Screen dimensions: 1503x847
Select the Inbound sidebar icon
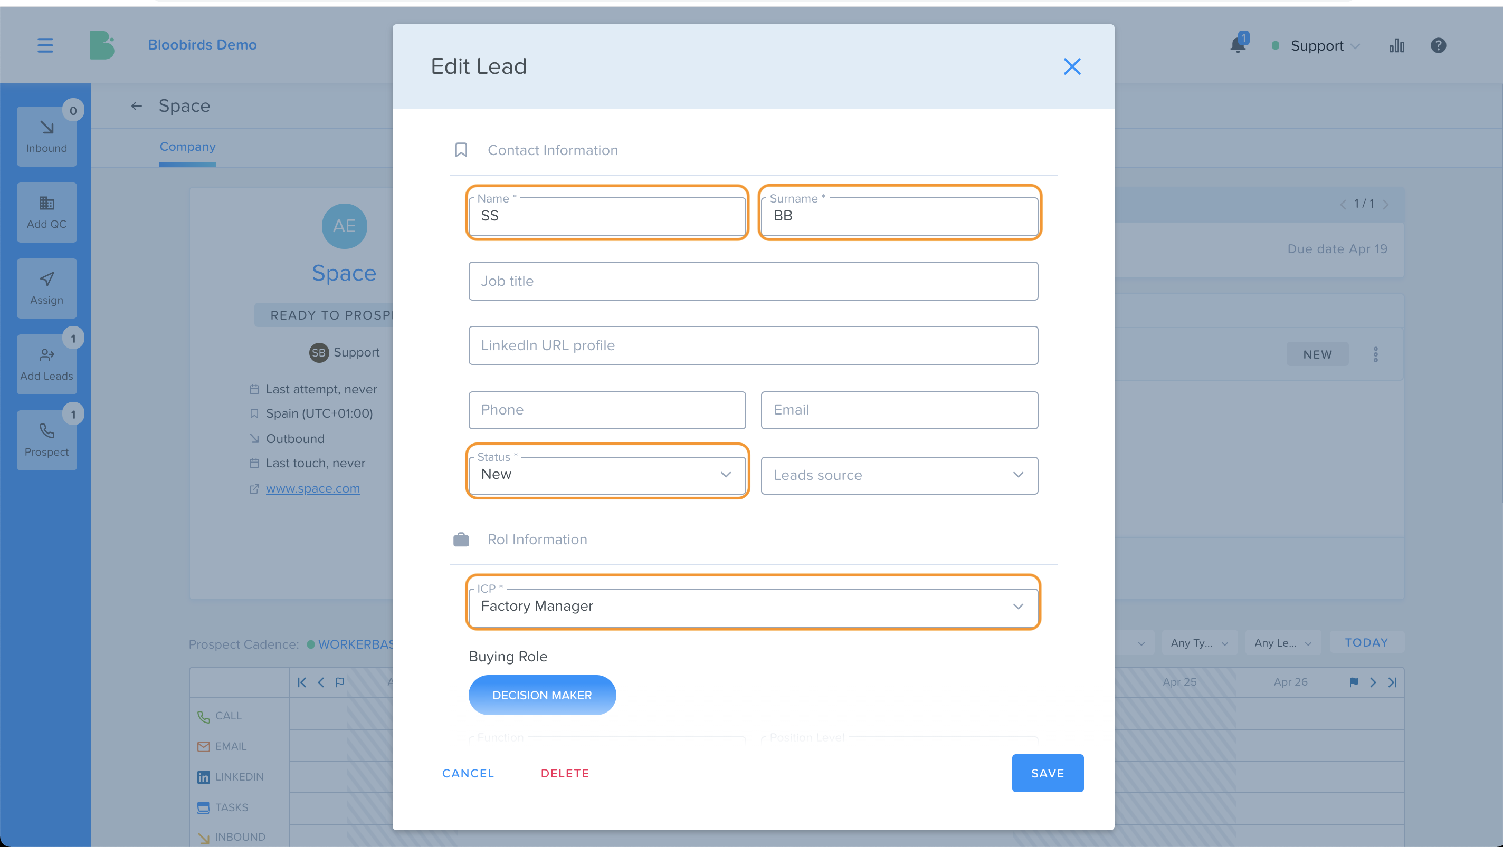(x=46, y=137)
